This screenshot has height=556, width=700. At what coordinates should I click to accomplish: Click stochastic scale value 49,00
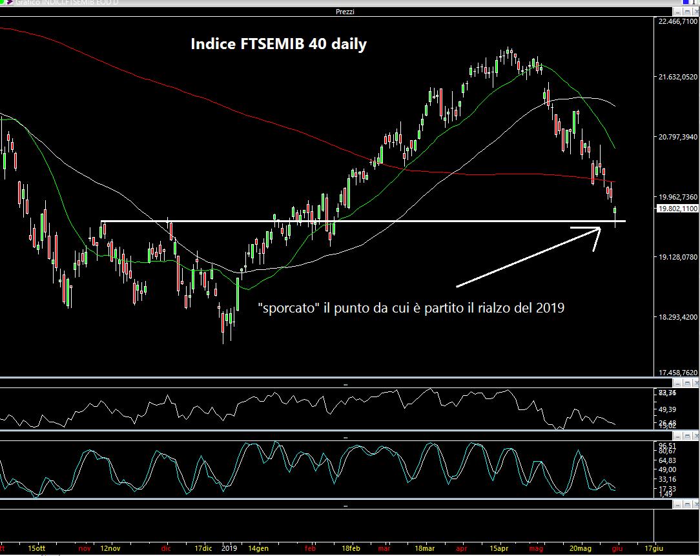click(x=667, y=470)
